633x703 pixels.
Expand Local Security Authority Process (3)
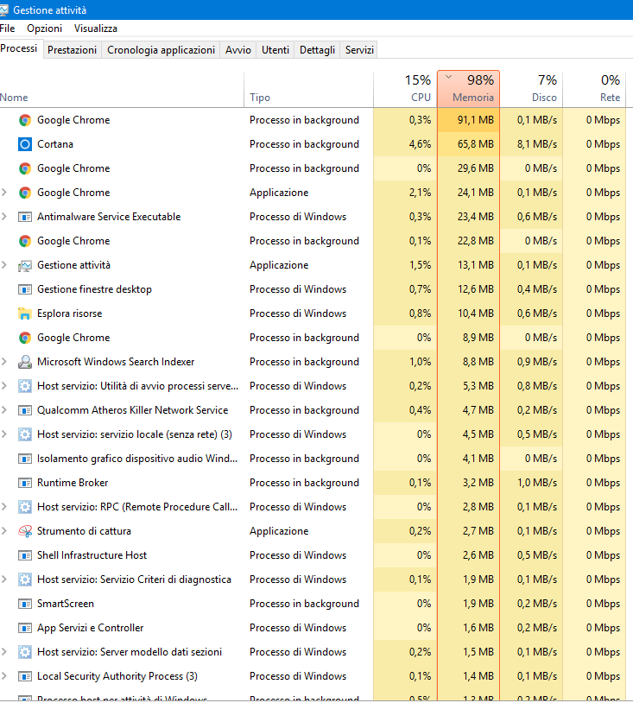point(4,676)
